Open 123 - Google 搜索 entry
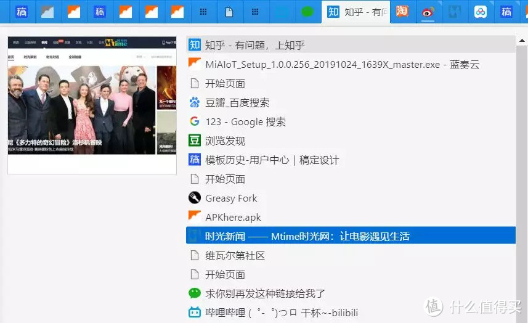Viewport: 528px width, 323px height. point(351,121)
